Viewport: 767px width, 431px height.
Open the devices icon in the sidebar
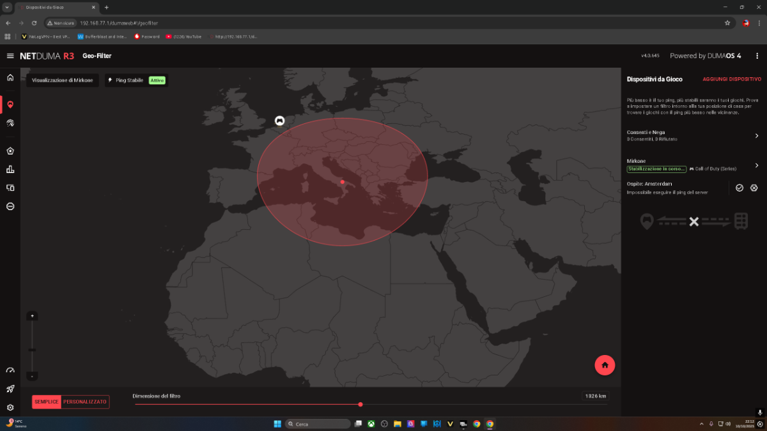tap(10, 188)
